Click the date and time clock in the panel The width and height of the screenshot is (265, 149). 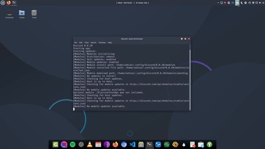[132, 3]
